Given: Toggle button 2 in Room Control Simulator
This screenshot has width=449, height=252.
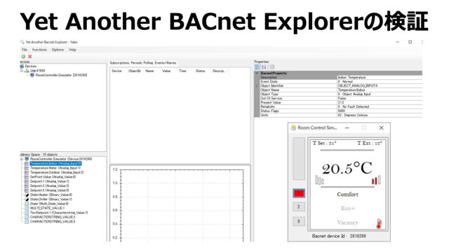Looking at the screenshot, I should [299, 207].
